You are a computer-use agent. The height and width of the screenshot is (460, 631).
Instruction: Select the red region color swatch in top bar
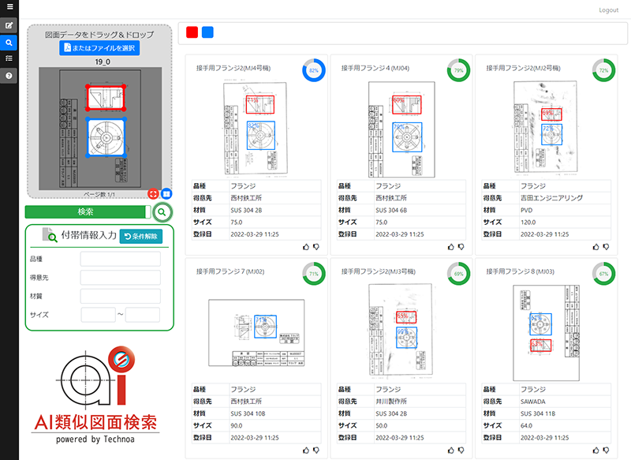192,32
